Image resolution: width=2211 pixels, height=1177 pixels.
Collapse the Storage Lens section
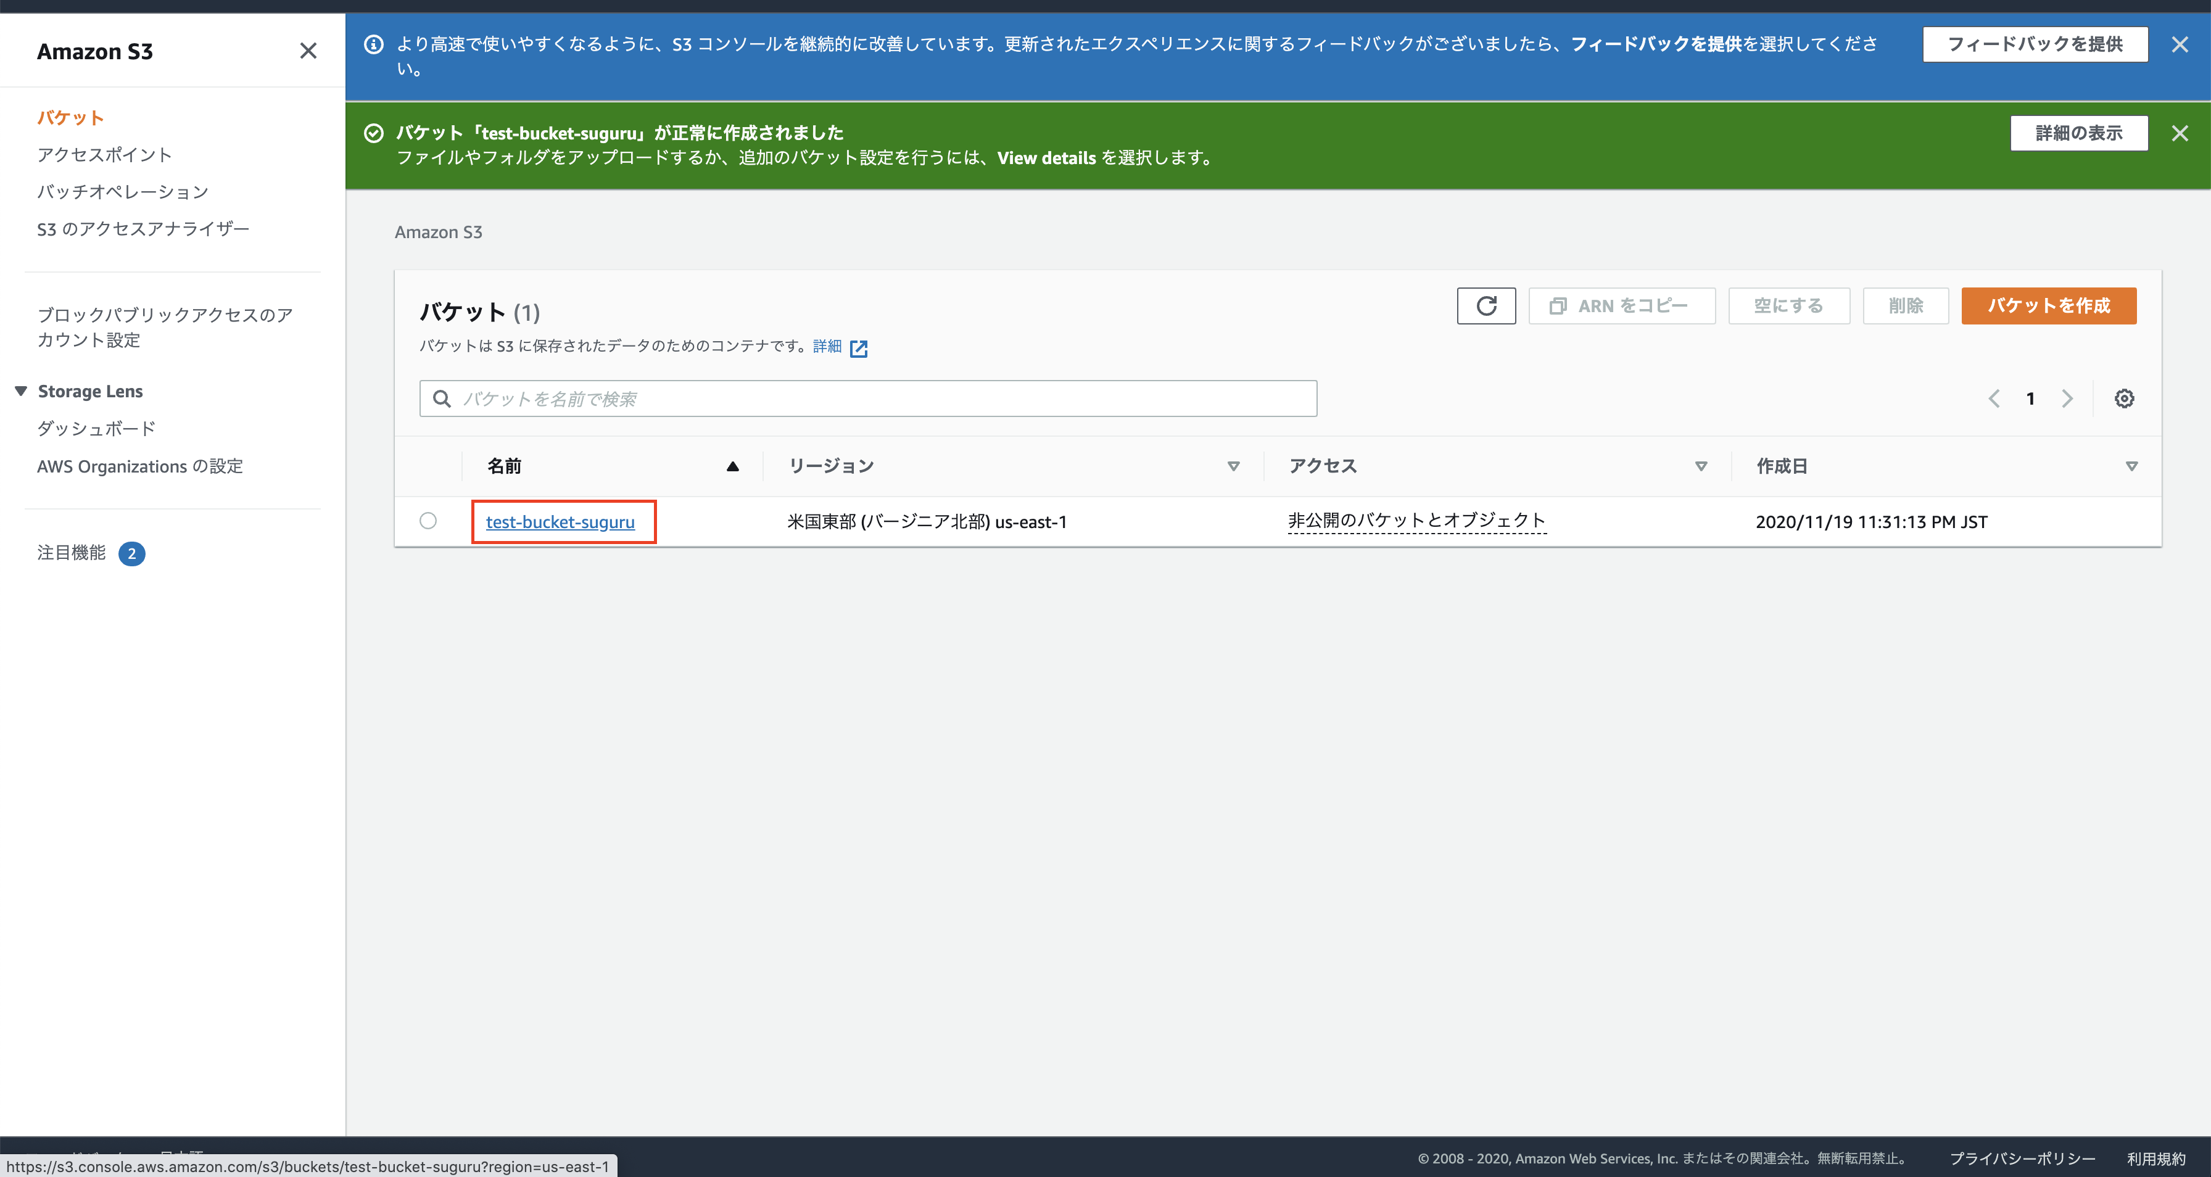(x=22, y=392)
